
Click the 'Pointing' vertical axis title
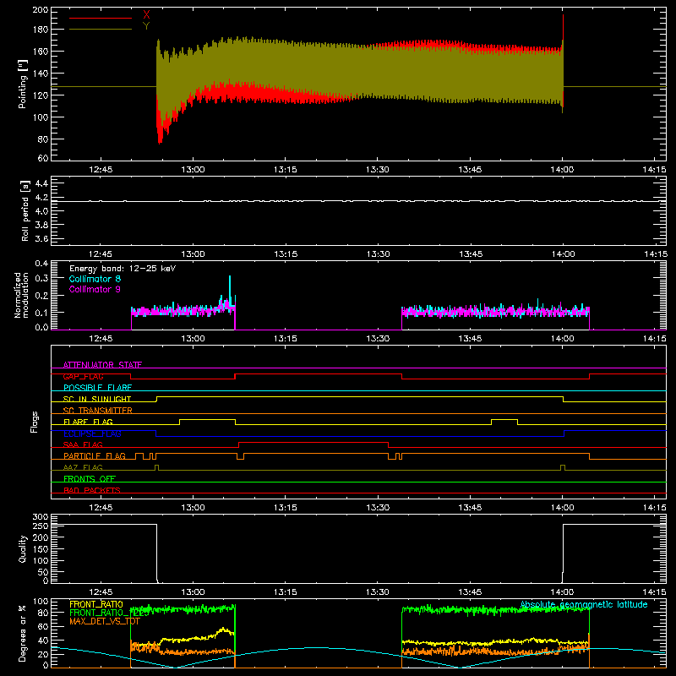(x=23, y=84)
